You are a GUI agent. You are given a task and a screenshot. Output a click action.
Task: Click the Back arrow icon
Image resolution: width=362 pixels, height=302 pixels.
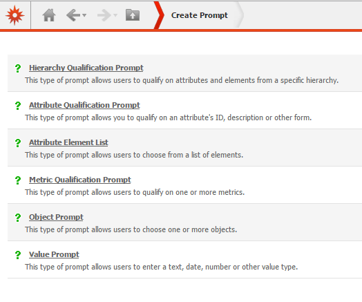tap(73, 15)
